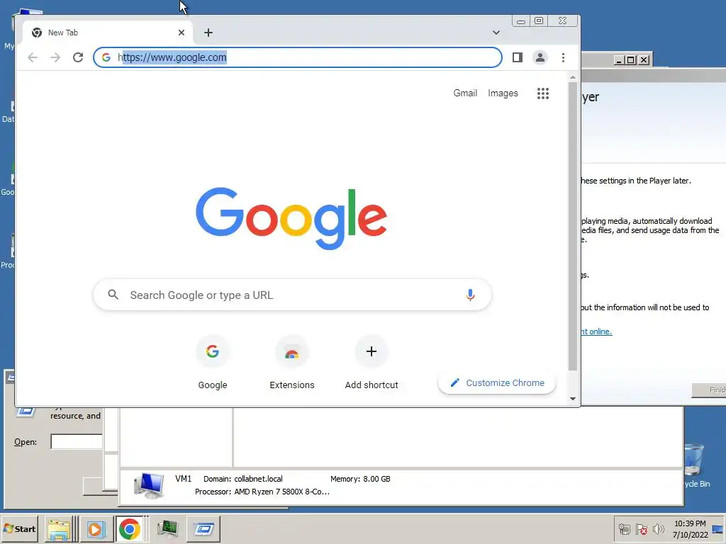Click the magnifier icon in search box
This screenshot has height=544, width=726.
(113, 295)
